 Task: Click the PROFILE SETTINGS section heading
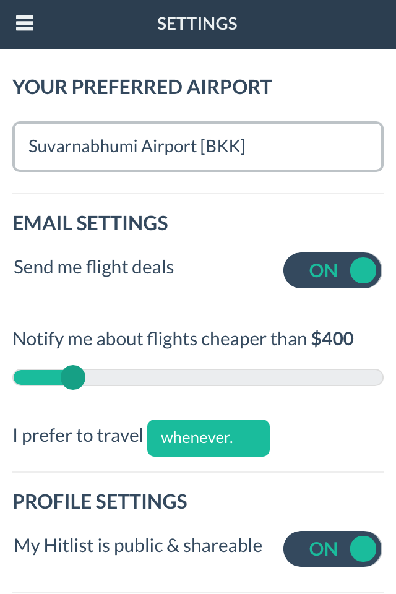tap(100, 502)
